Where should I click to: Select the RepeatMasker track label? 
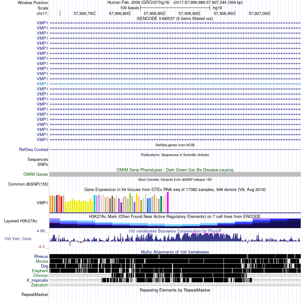click(x=35, y=294)
